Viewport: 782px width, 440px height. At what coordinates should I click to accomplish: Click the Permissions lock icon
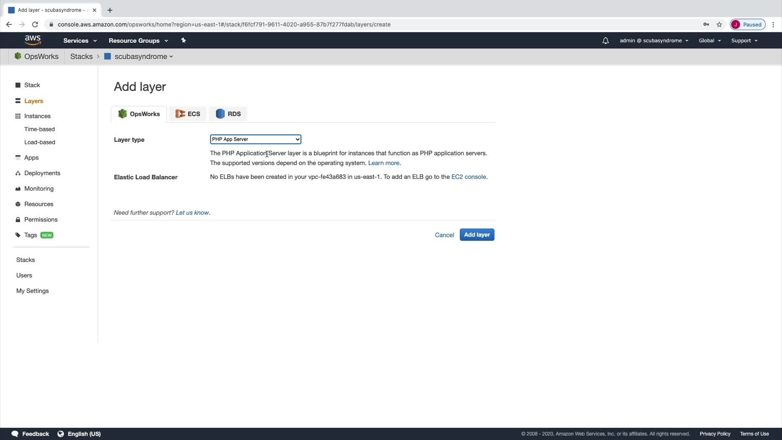coord(18,220)
